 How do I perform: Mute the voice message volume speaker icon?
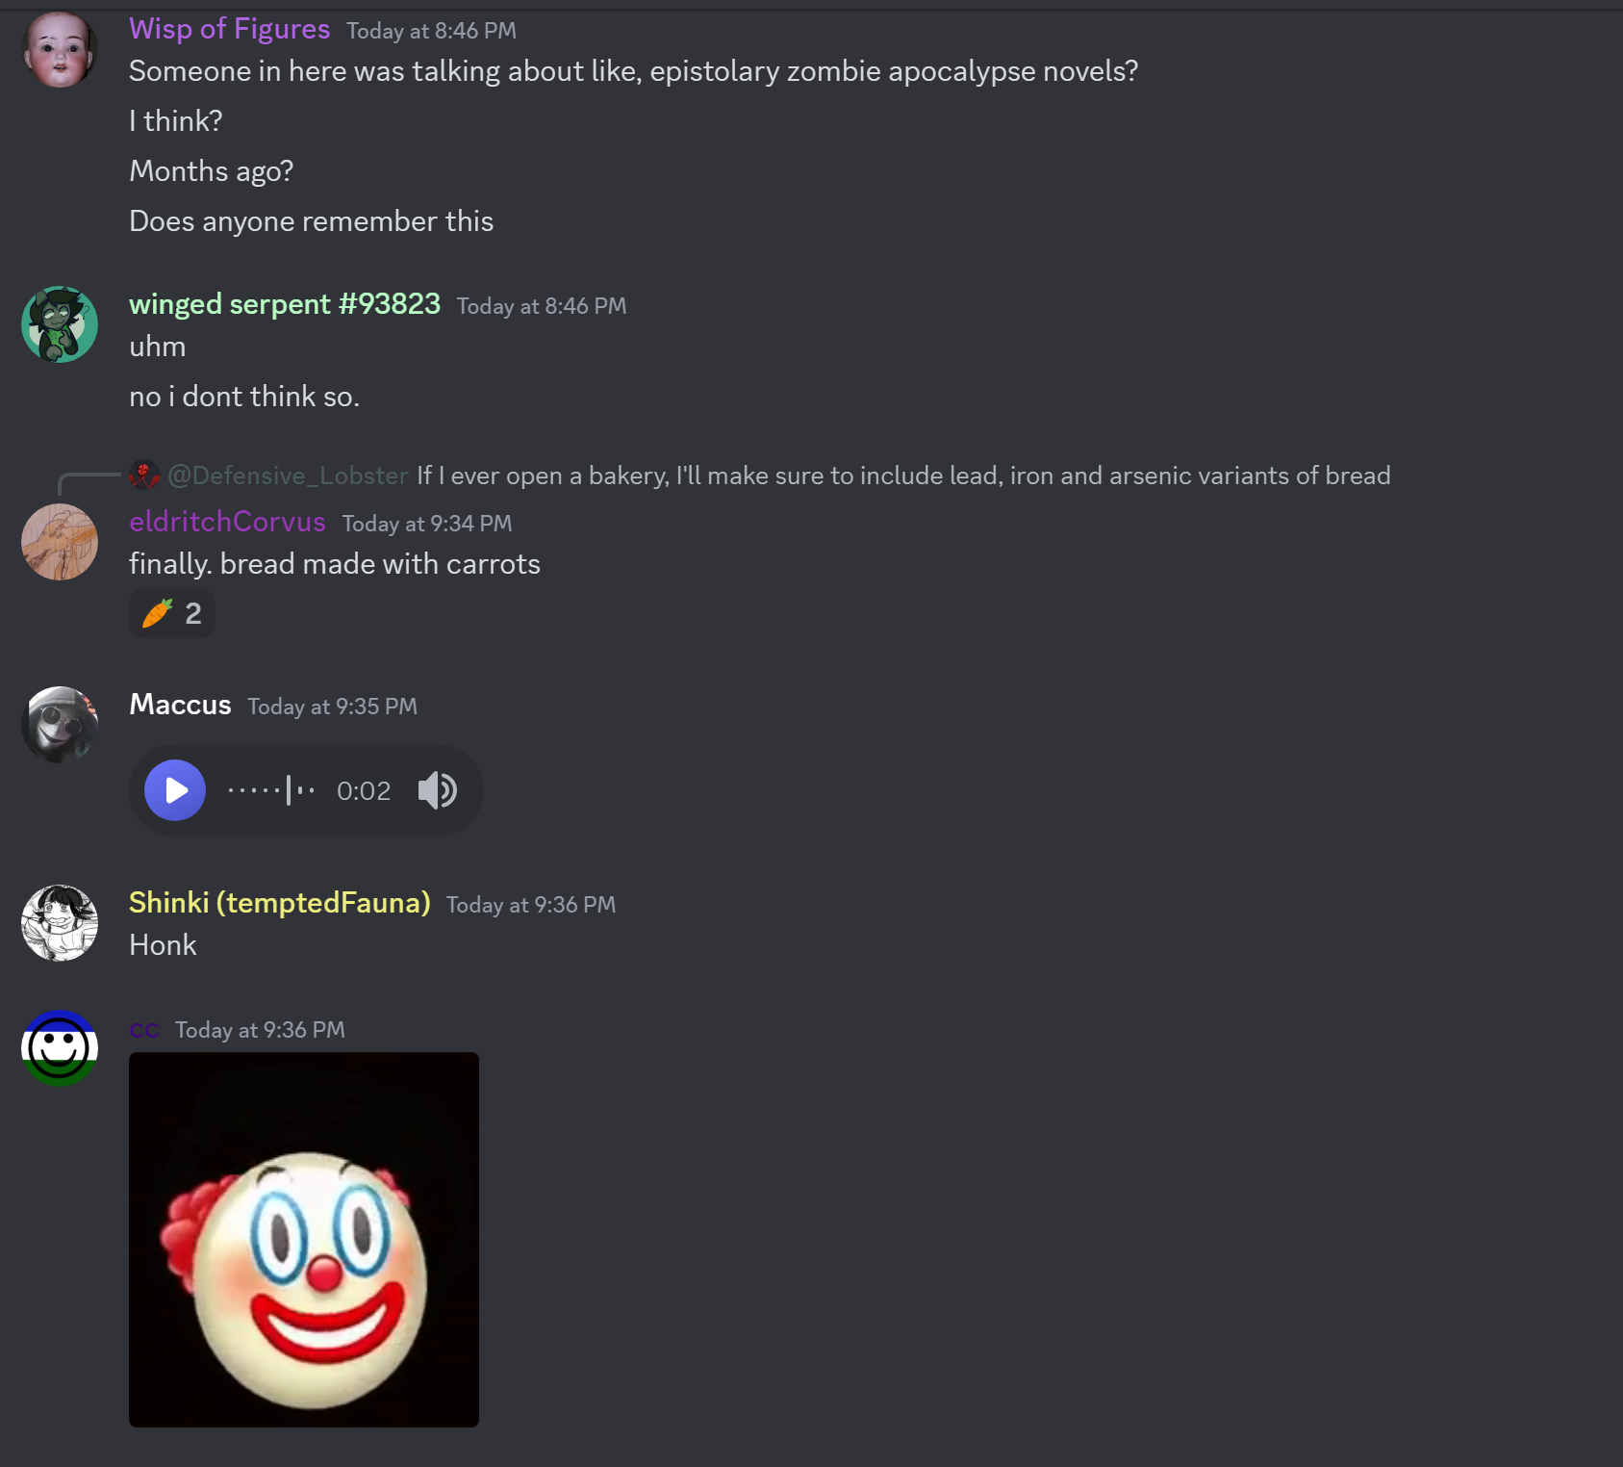(x=438, y=790)
